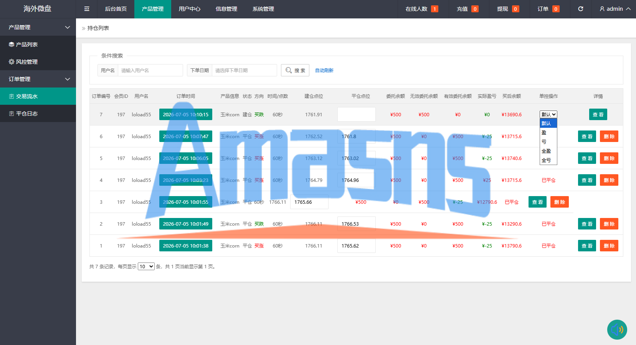This screenshot has height=345, width=636.
Task: Change the records-per-page dropdown
Action: (x=146, y=266)
